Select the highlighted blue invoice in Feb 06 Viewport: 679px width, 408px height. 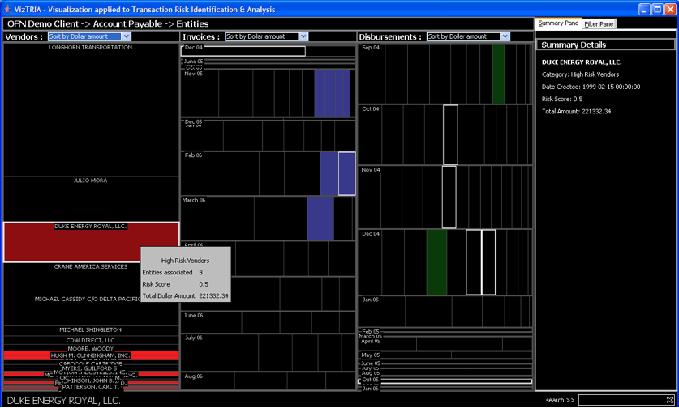(346, 173)
